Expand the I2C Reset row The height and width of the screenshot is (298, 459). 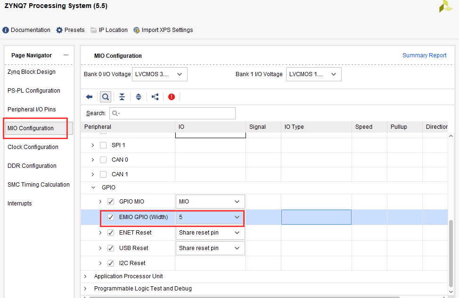100,263
